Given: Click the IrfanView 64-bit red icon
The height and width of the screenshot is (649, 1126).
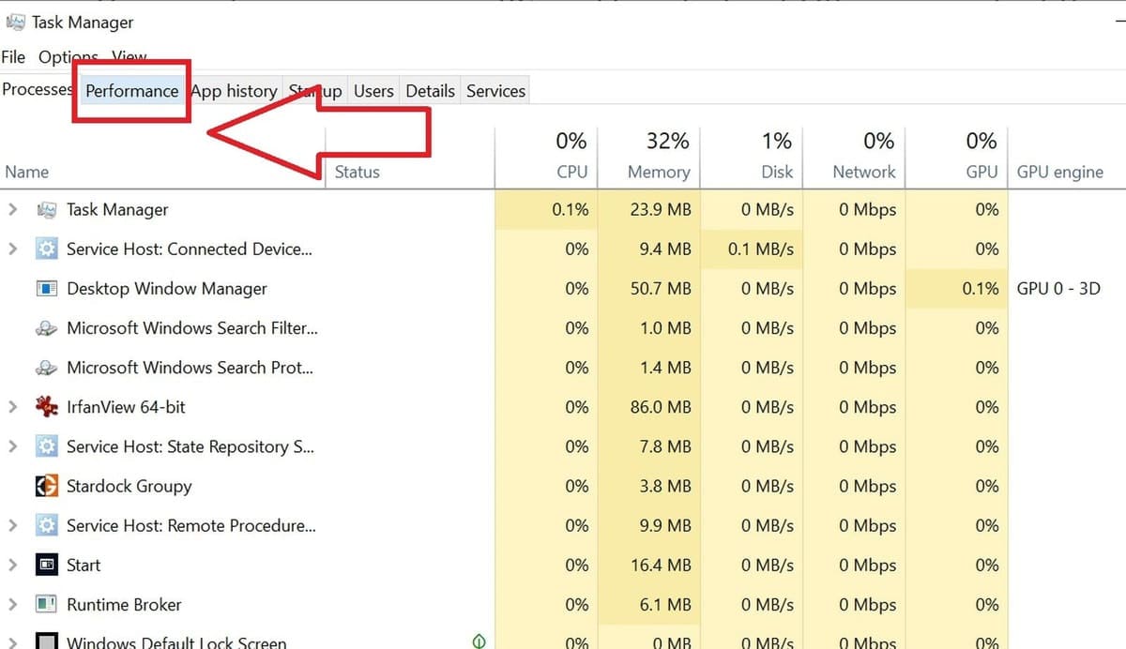Looking at the screenshot, I should 46,407.
